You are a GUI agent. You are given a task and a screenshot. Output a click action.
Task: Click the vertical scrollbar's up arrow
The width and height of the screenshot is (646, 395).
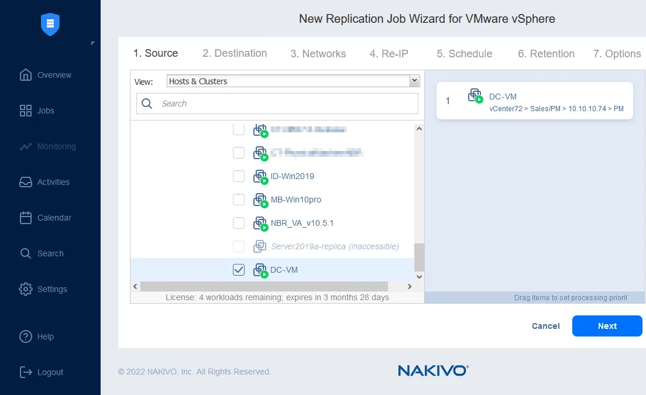click(419, 128)
